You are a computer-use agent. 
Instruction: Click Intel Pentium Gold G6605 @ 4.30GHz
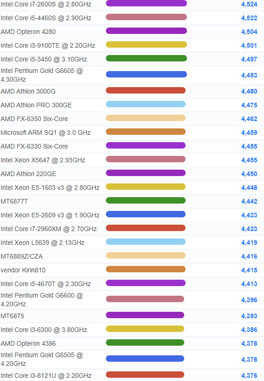42,75
